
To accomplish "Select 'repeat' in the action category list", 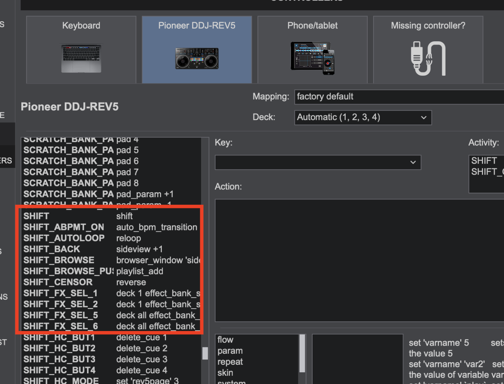I will pyautogui.click(x=257, y=362).
